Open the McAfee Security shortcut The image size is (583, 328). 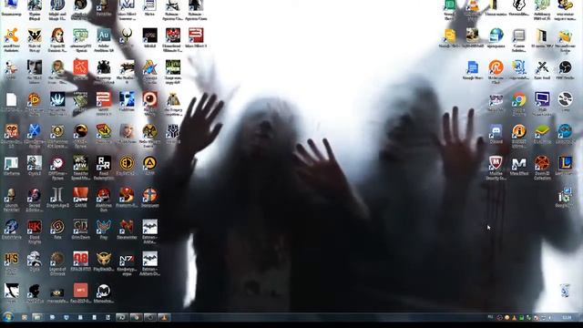click(496, 163)
